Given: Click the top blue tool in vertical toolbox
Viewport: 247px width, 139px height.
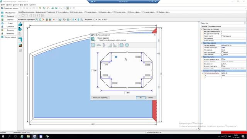Looking at the screenshot, I should tap(20, 24).
